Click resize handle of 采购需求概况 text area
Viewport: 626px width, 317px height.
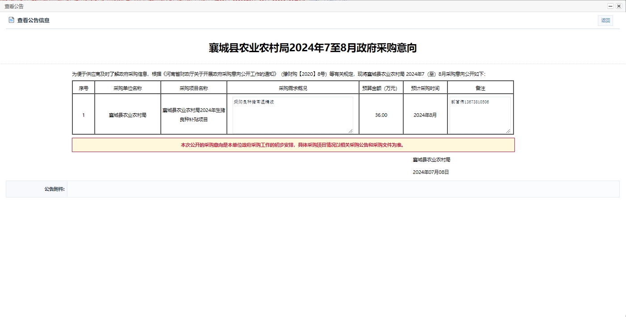[x=351, y=131]
